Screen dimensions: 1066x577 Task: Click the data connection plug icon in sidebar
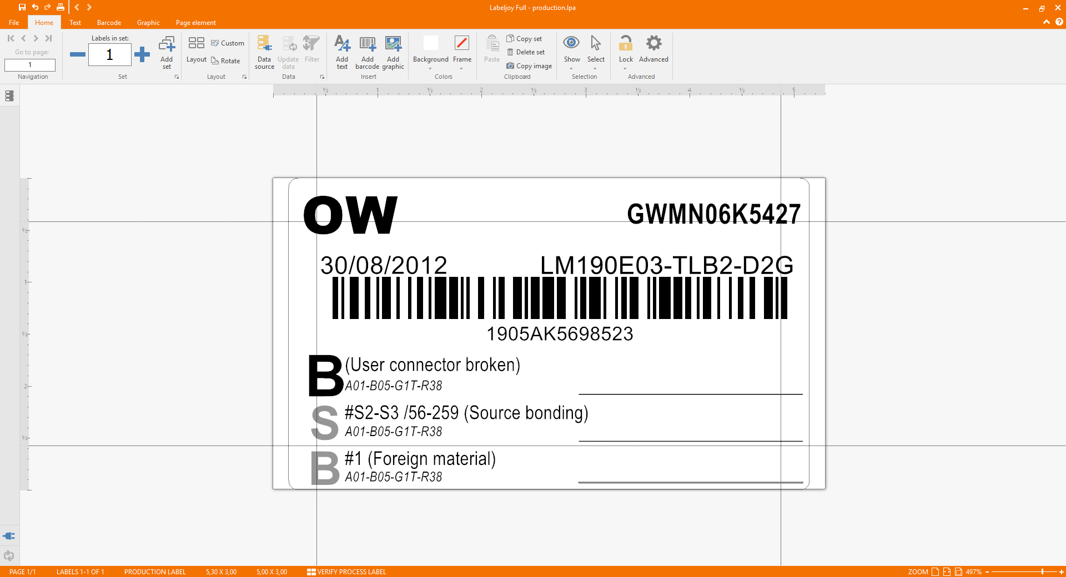[9, 536]
